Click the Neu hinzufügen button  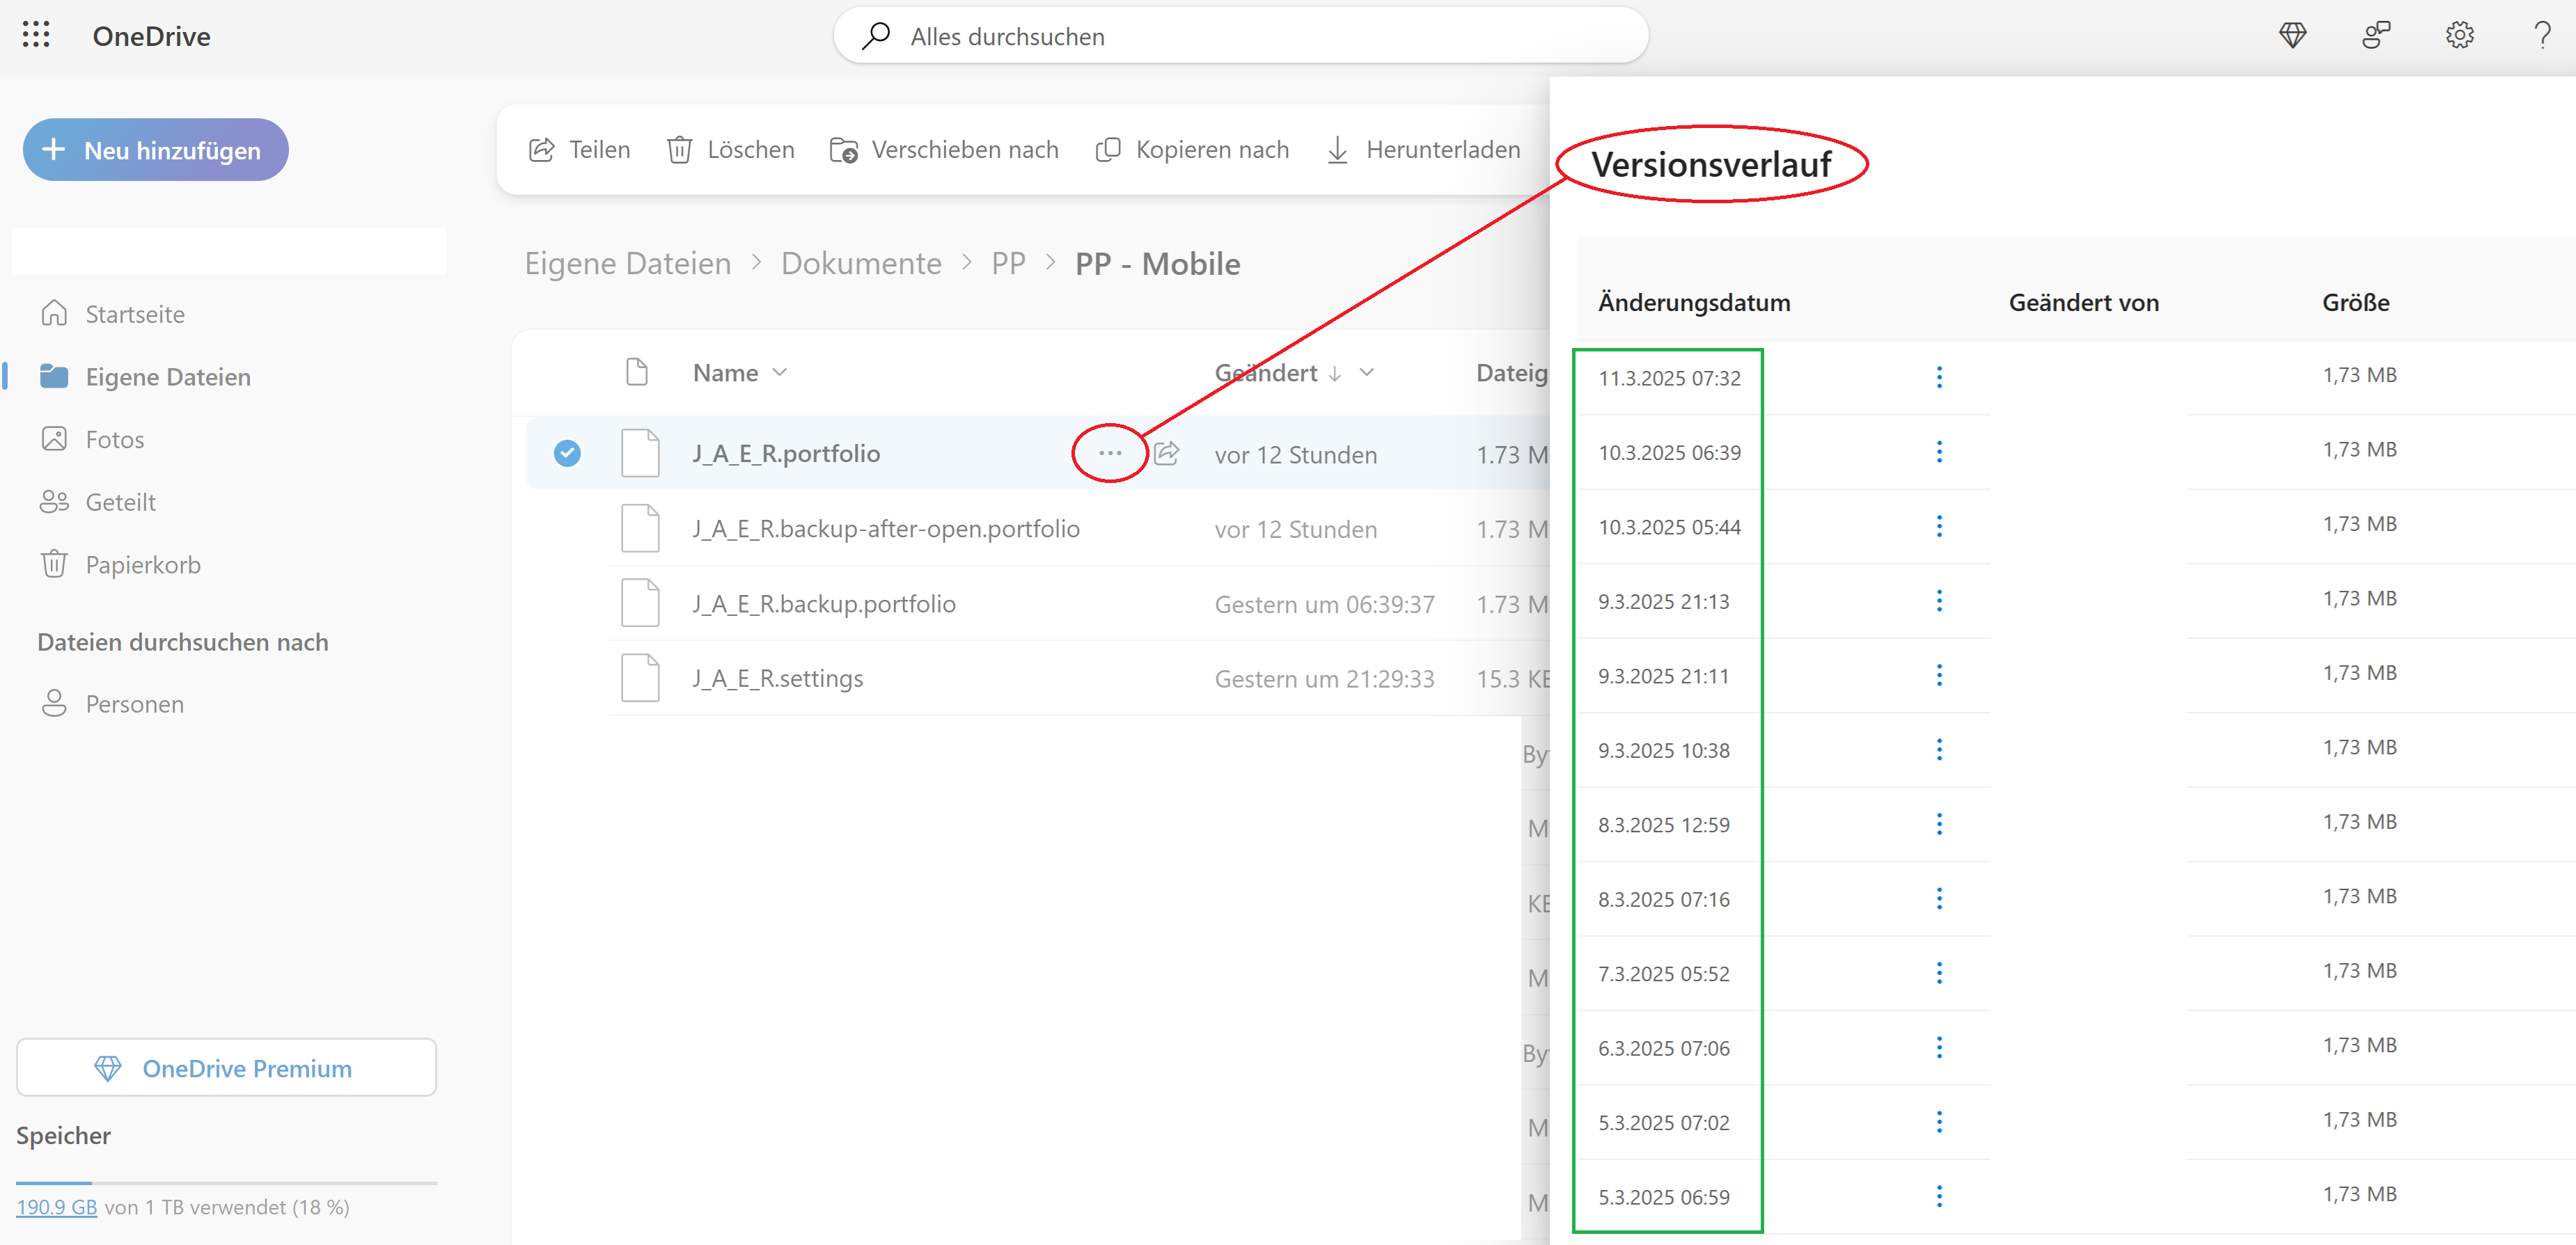[156, 150]
